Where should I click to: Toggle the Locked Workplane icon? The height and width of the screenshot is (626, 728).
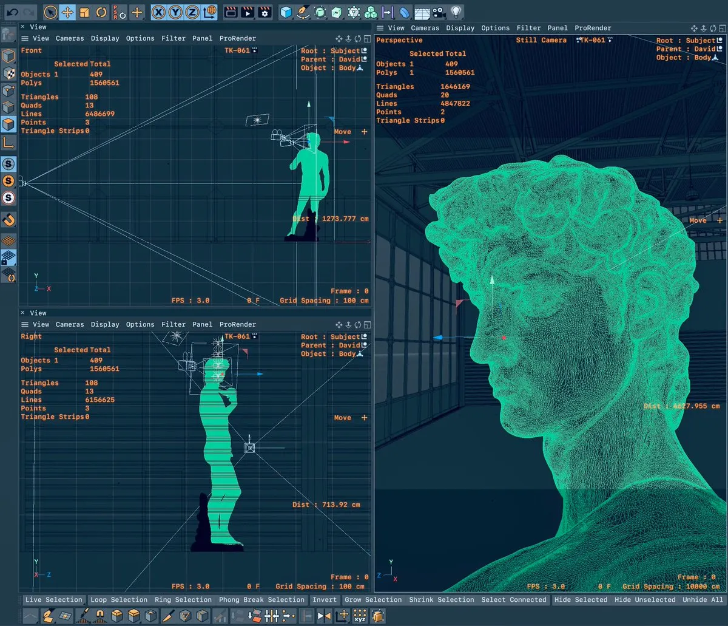(x=8, y=257)
